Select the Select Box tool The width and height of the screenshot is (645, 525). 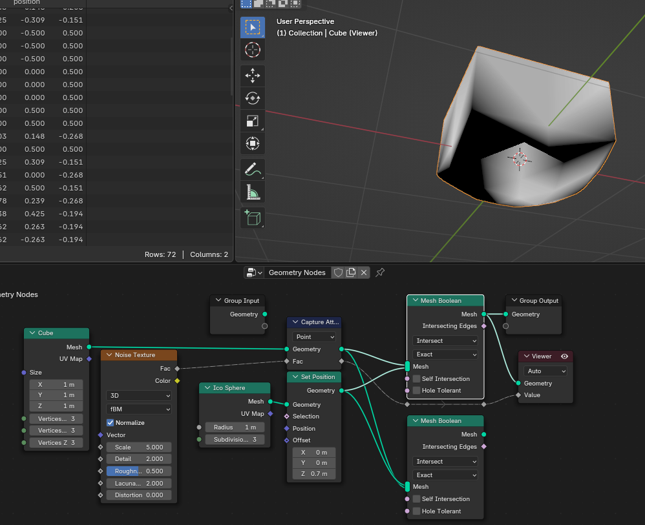click(252, 28)
